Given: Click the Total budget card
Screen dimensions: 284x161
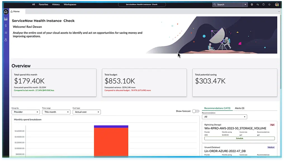Looking at the screenshot, I should (144, 82).
